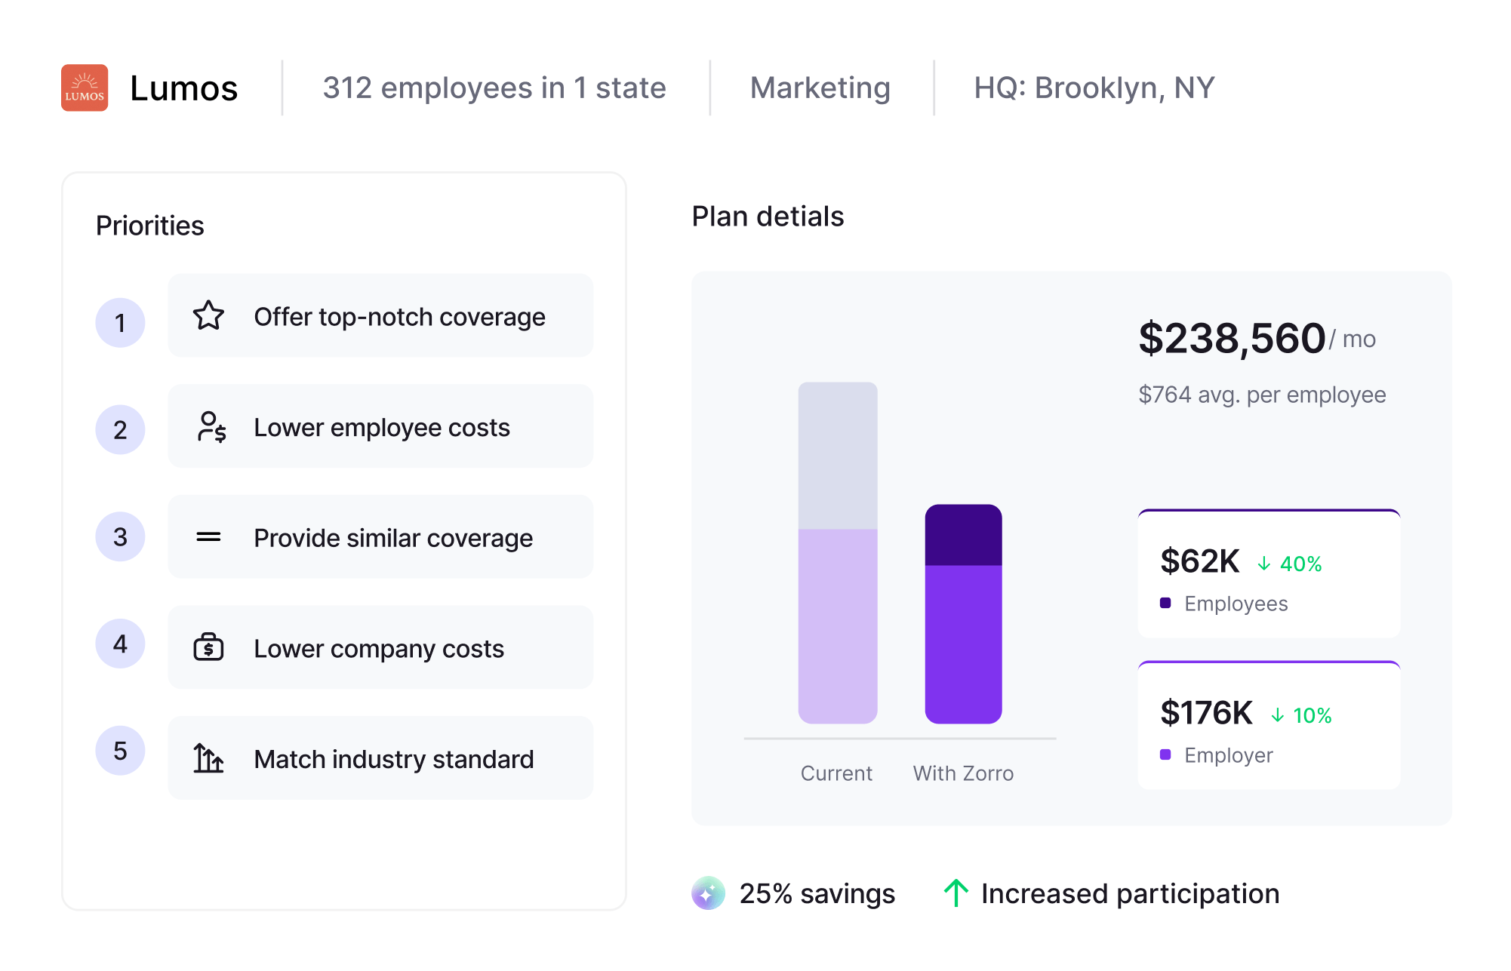1511x971 pixels.
Task: Select priority number 2 badge
Action: [120, 430]
